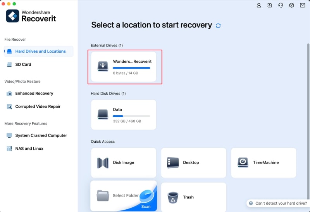This screenshot has height=212, width=310.
Task: Click the USB external drive icon
Action: coord(103,67)
